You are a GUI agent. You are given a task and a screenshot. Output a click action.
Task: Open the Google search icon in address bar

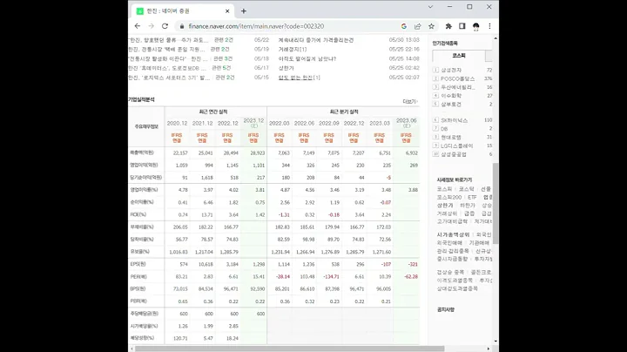404,26
